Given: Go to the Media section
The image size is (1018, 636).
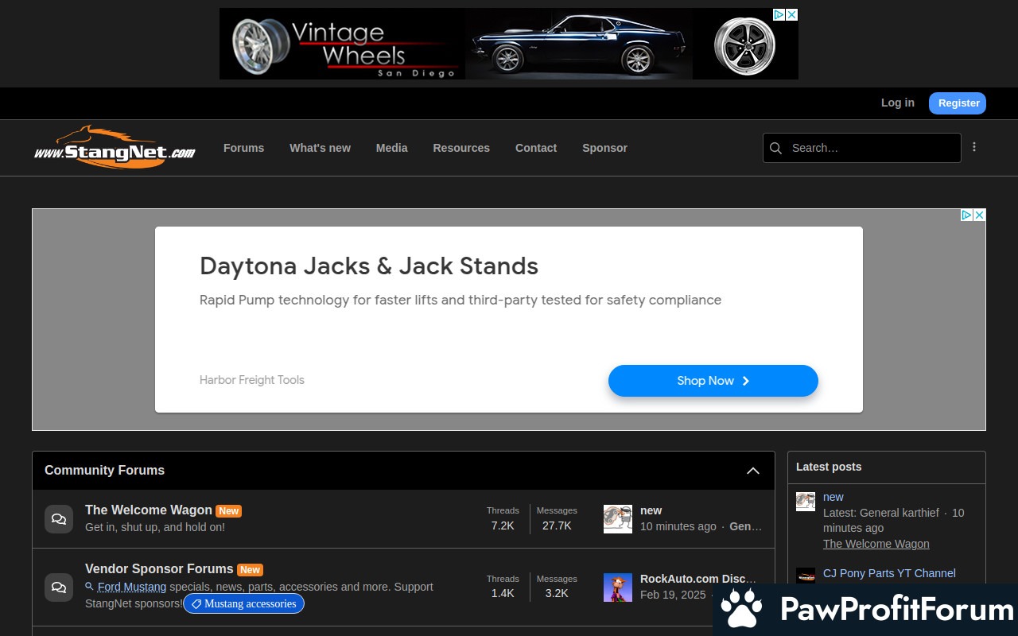Looking at the screenshot, I should (391, 148).
